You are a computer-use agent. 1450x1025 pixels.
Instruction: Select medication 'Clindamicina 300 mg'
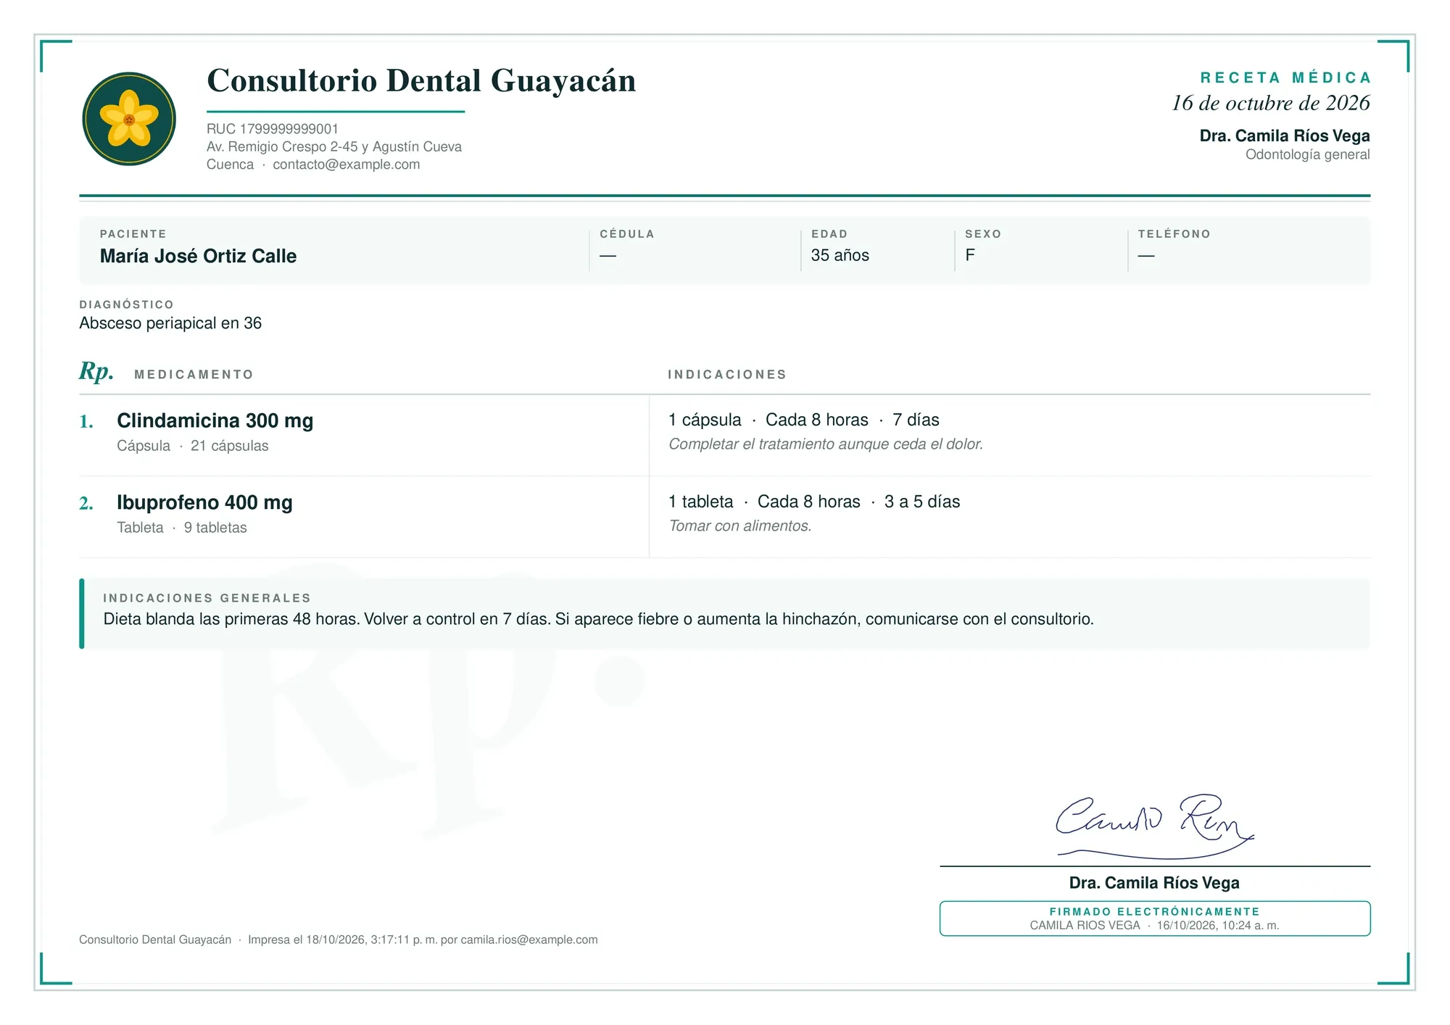click(215, 420)
